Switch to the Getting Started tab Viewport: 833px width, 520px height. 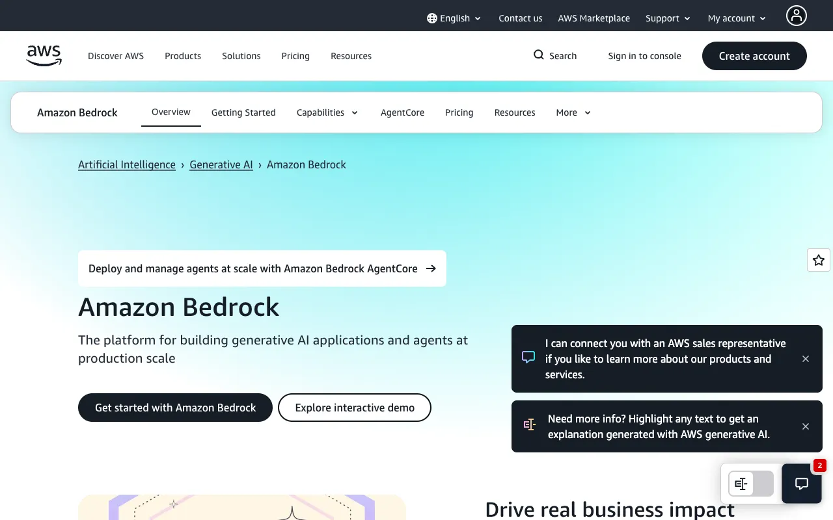click(x=243, y=112)
